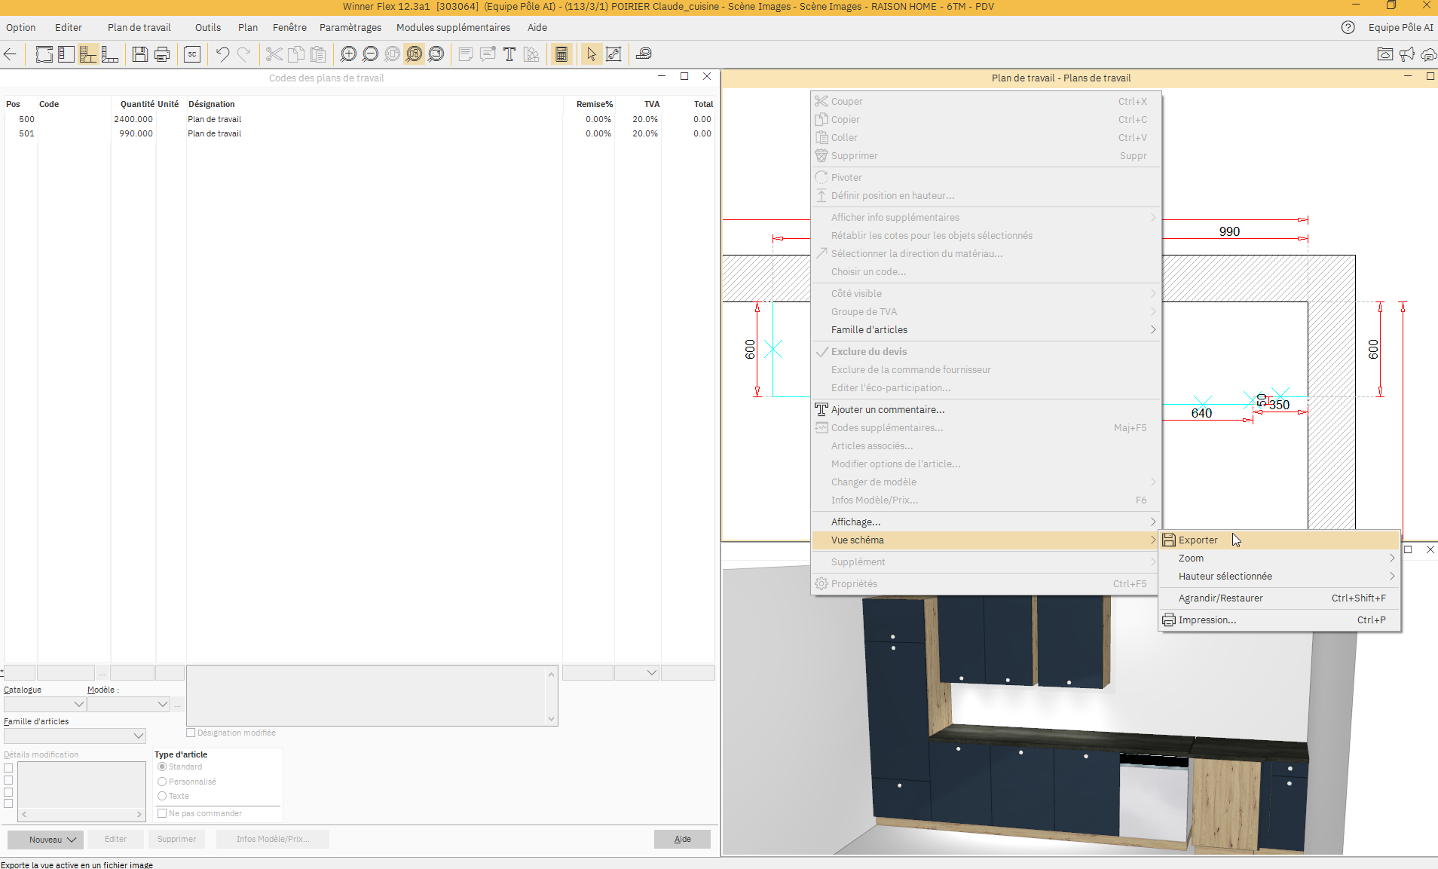The height and width of the screenshot is (869, 1438).
Task: Click the Undo arrow icon
Action: click(x=222, y=54)
